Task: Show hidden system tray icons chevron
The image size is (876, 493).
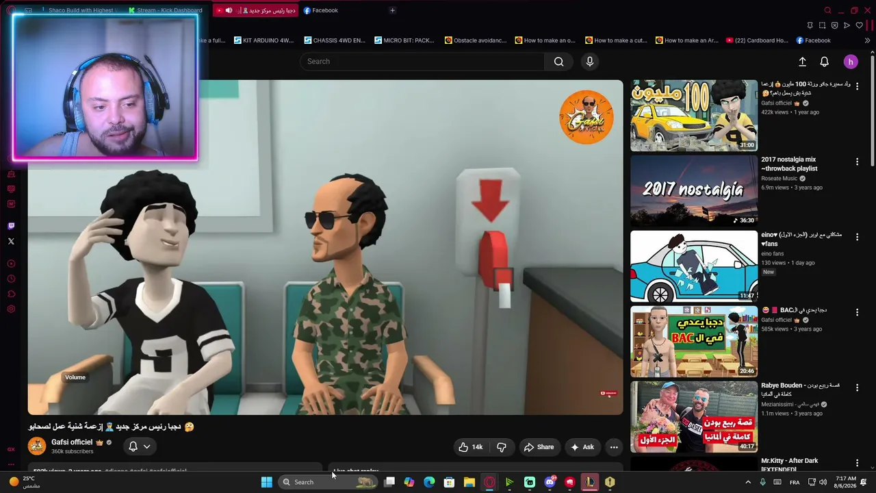Action: coord(747,482)
